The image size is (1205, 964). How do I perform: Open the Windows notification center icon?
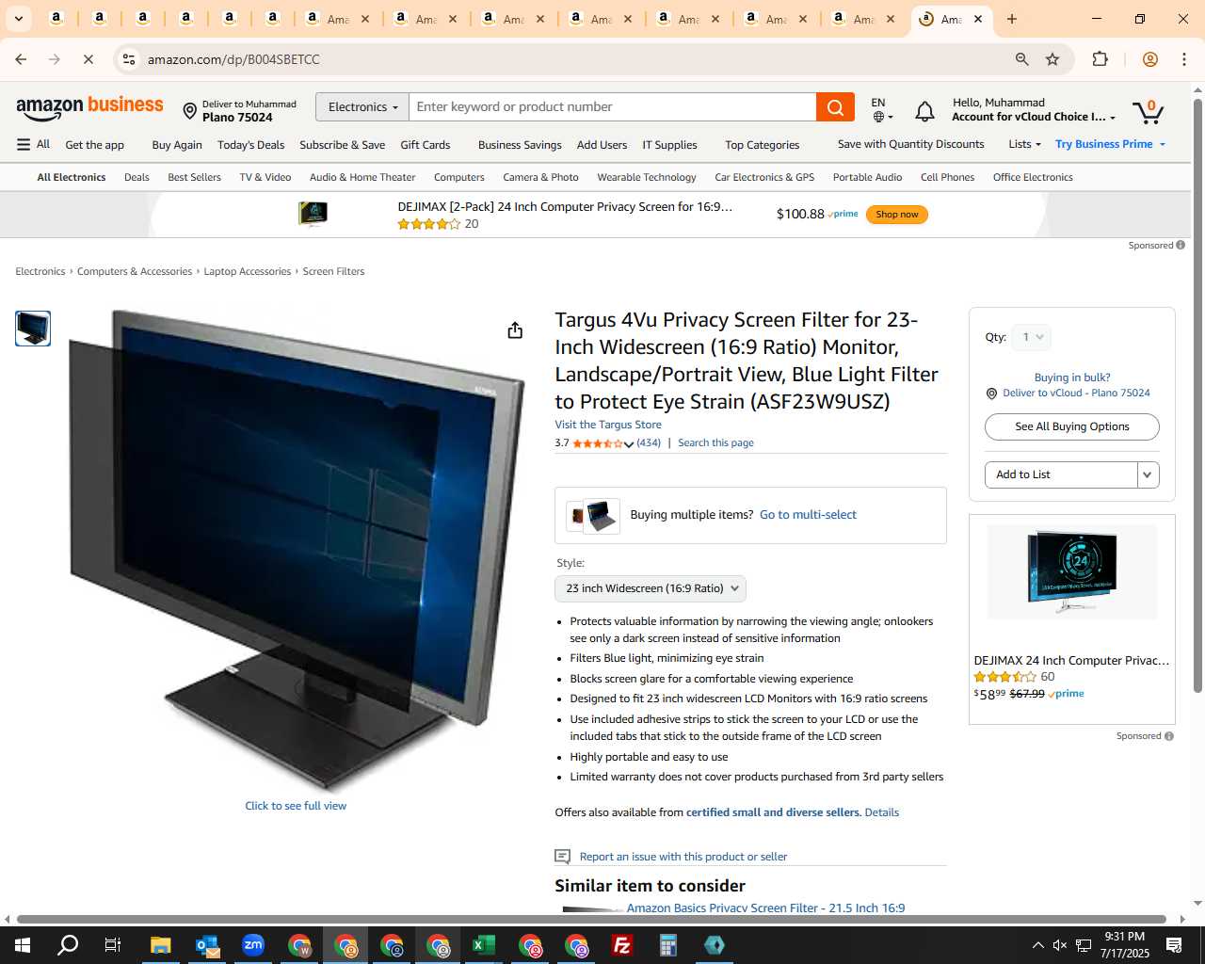pyautogui.click(x=1174, y=945)
